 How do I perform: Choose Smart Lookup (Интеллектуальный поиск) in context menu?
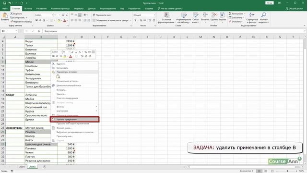click(74, 86)
